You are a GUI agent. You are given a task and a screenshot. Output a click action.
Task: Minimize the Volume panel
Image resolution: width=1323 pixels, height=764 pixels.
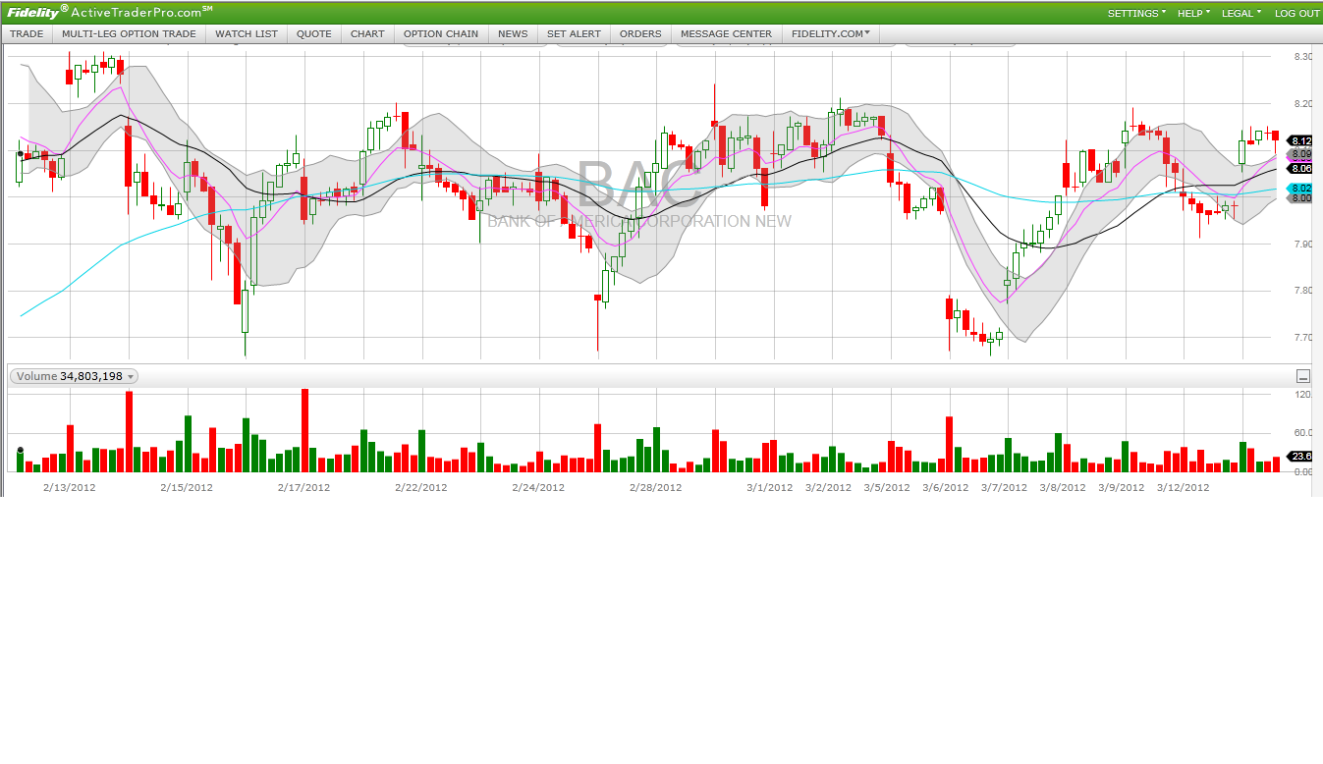coord(1303,376)
